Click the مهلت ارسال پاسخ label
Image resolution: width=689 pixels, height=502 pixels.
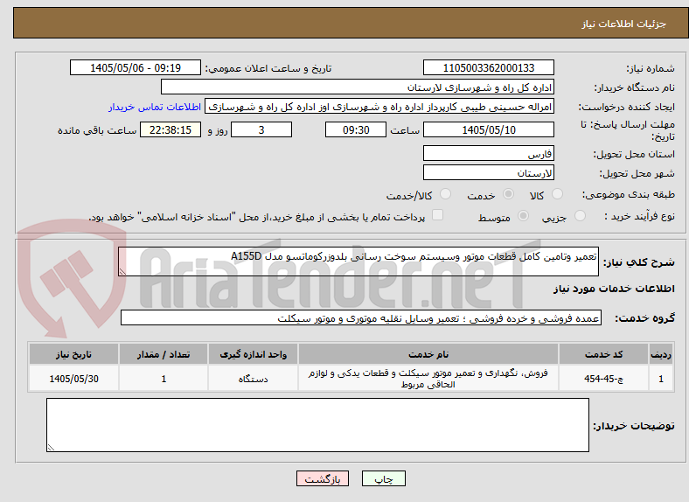[628, 130]
